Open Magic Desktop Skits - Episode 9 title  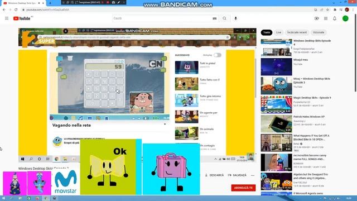pyautogui.click(x=312, y=98)
